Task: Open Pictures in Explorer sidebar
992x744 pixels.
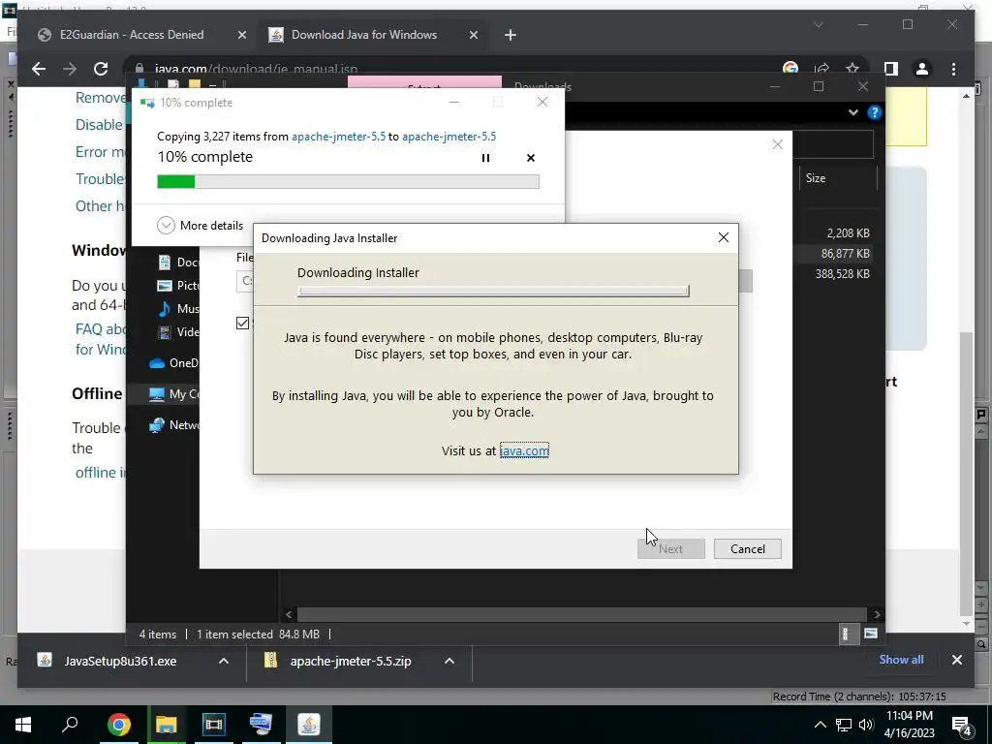Action: point(177,286)
